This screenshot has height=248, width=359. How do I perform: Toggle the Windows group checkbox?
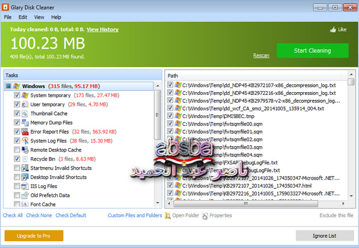click(x=8, y=86)
